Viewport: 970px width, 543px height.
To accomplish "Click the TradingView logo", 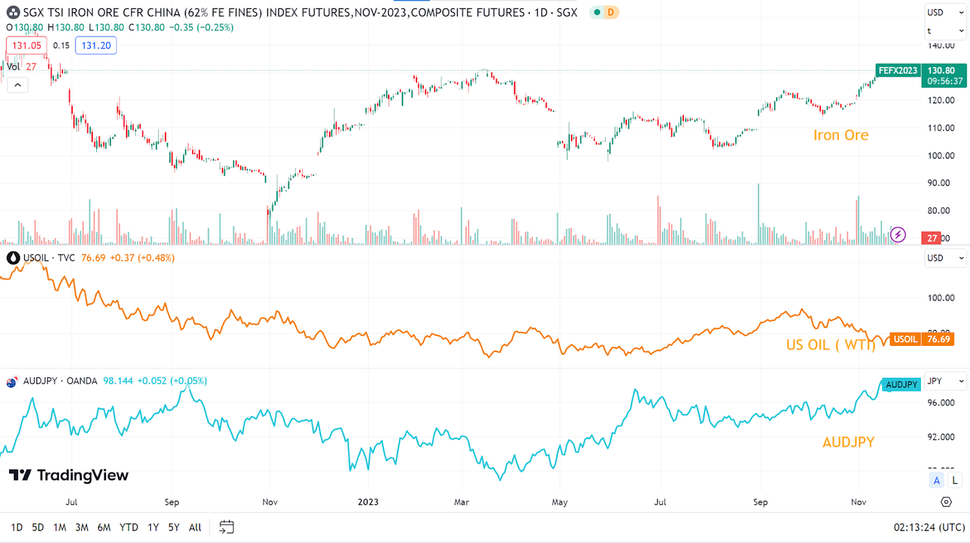I will click(x=68, y=475).
